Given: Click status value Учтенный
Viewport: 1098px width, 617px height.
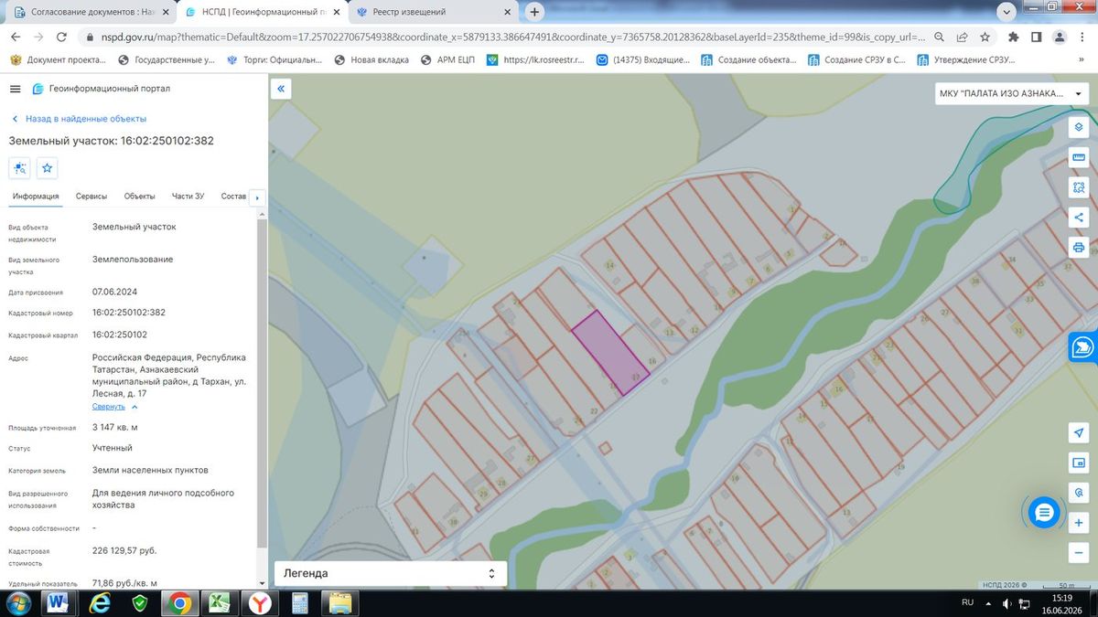Looking at the screenshot, I should click(x=113, y=448).
